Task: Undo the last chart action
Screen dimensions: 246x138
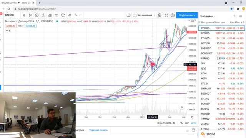Action: coord(76,15)
